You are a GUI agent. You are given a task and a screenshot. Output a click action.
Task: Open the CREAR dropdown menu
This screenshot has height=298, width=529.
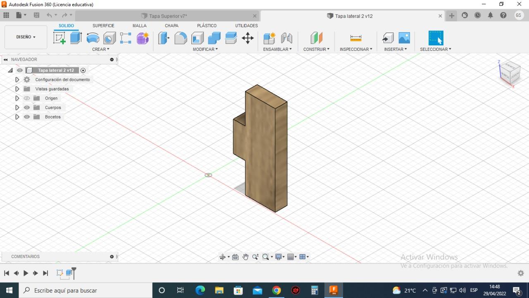pyautogui.click(x=101, y=49)
